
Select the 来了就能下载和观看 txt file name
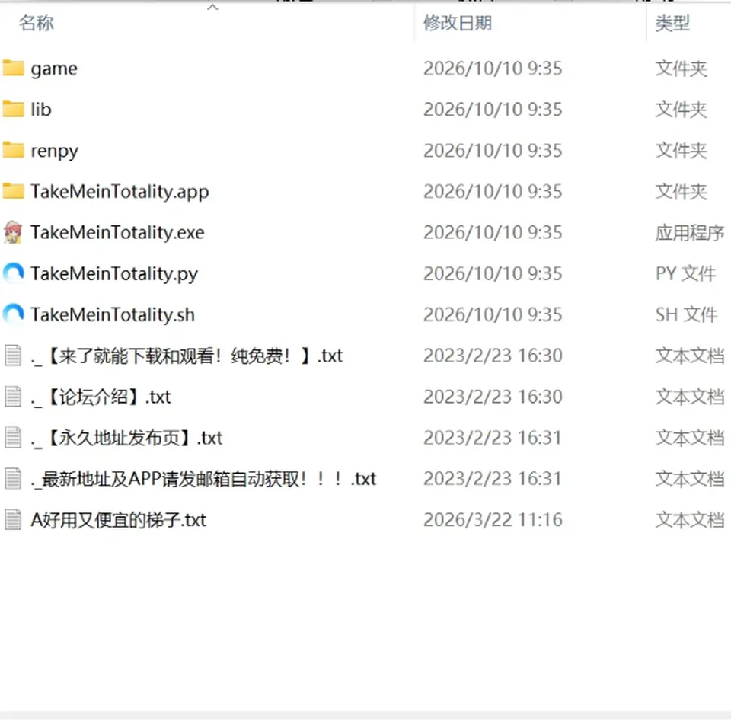tap(187, 356)
